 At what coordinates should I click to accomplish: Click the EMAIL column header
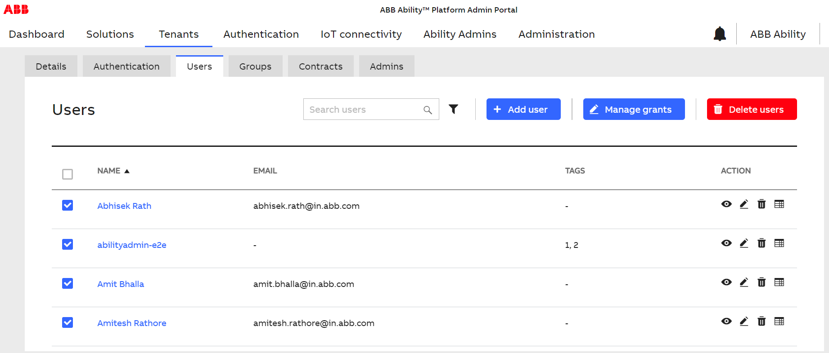click(265, 171)
